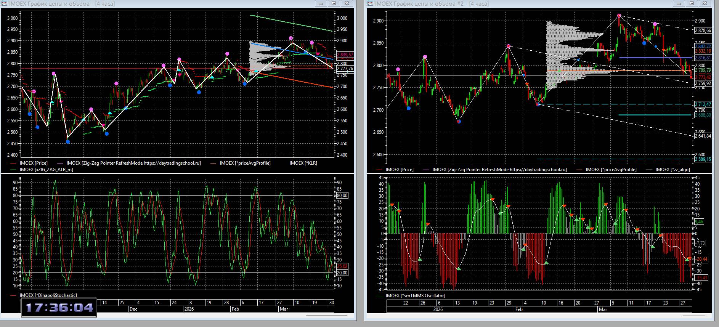Restore down the IMOEX chart #2 window

pos(692,3)
